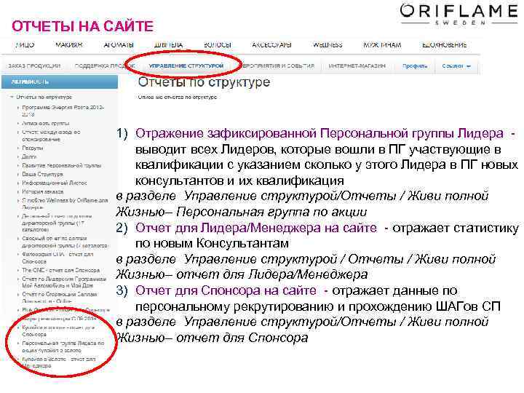Open the ВДОХНОВЕНИЕ category menu
This screenshot has width=524, height=393.
[x=445, y=45]
